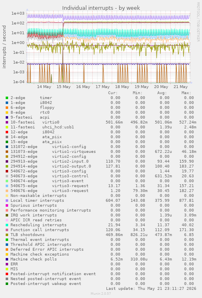The height and width of the screenshot is (298, 202).
Task: Click the 'Posted-interrupt notification event' label
Action: tap(53, 274)
